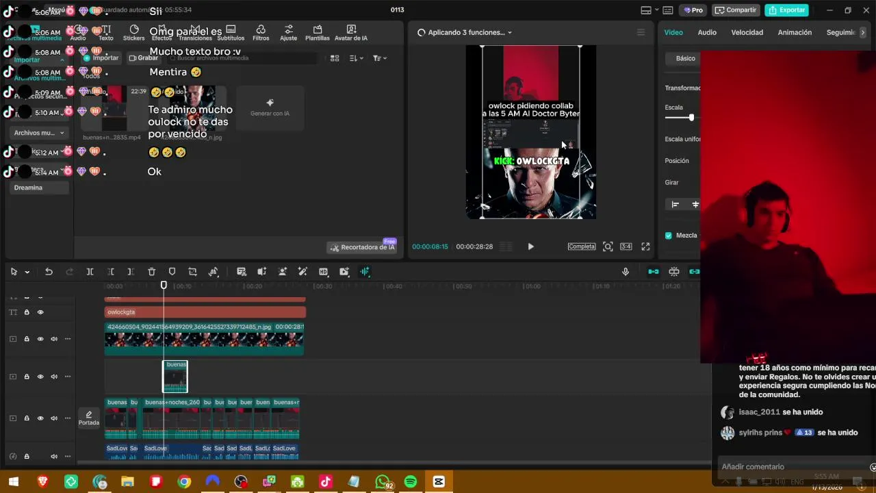Click the Grabar button
This screenshot has width=876, height=493.
click(x=144, y=58)
